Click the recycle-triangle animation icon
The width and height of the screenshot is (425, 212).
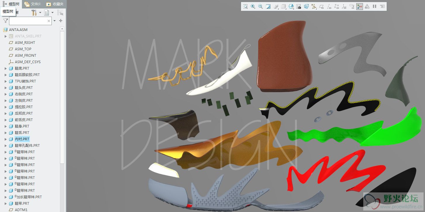click(x=367, y=6)
